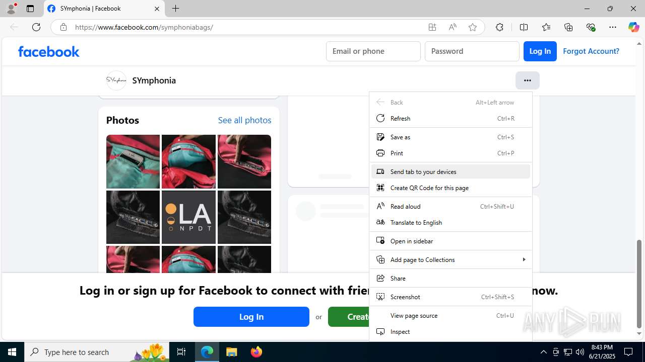
Task: Open the Extensions puzzle icon
Action: [499, 27]
